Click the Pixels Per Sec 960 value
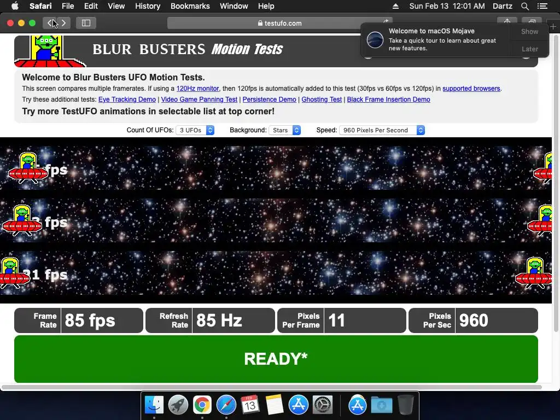This screenshot has height=420, width=560. pyautogui.click(x=473, y=320)
